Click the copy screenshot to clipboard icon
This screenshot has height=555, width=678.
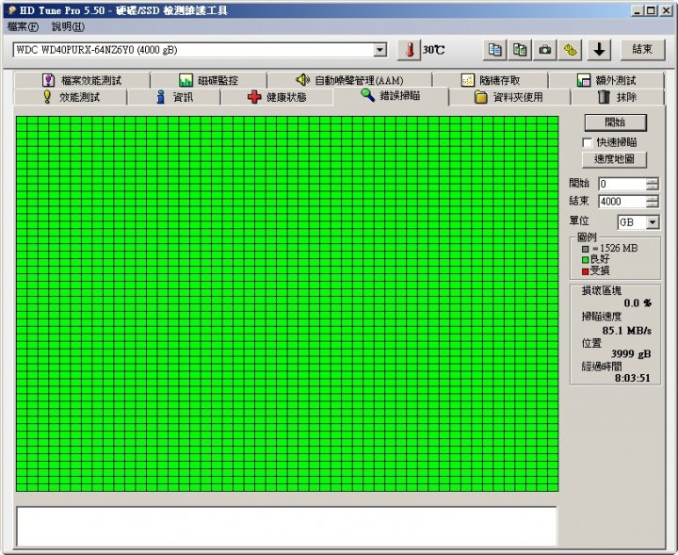pos(520,50)
